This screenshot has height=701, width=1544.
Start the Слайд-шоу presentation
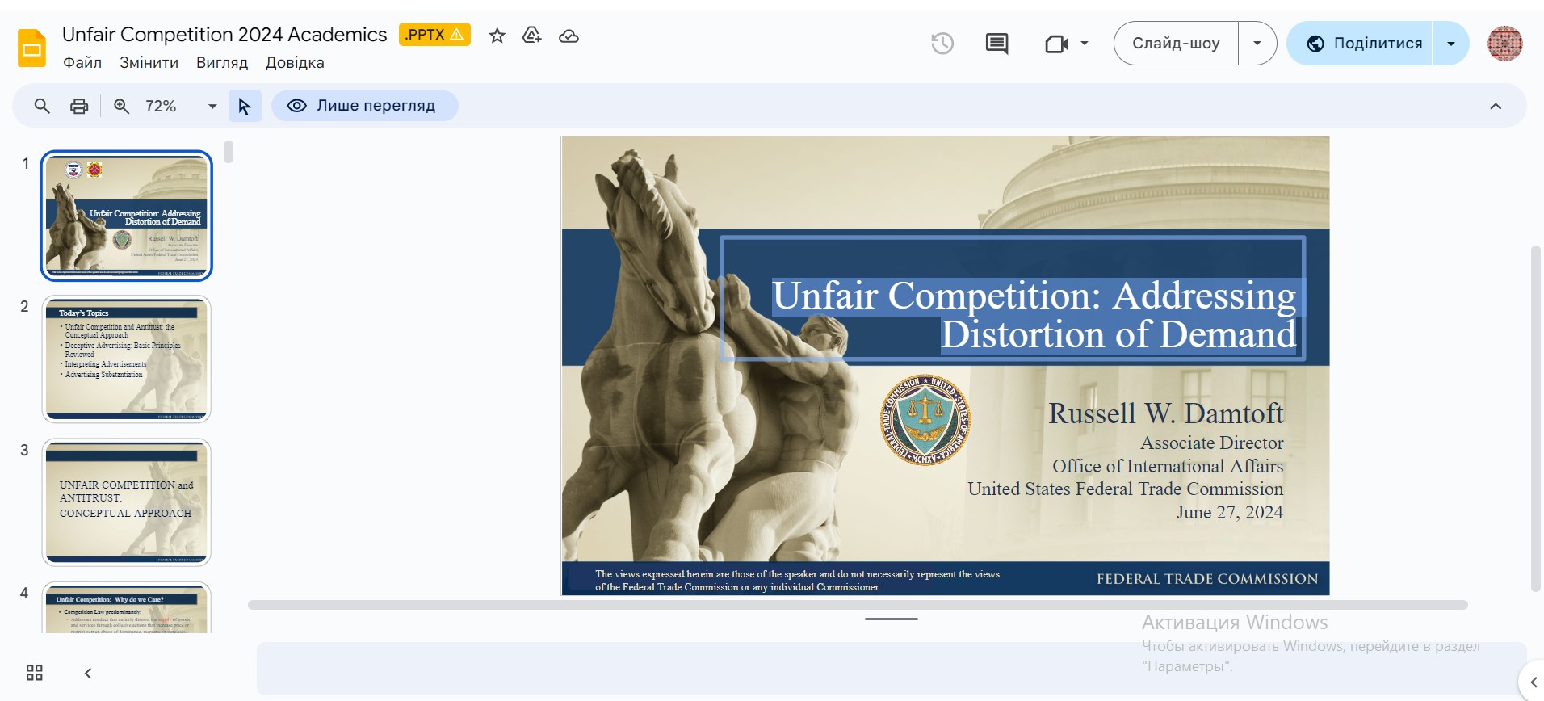(x=1176, y=44)
